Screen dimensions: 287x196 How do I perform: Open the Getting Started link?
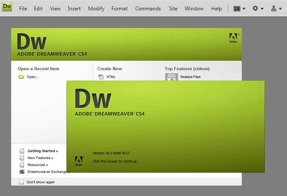(x=42, y=151)
